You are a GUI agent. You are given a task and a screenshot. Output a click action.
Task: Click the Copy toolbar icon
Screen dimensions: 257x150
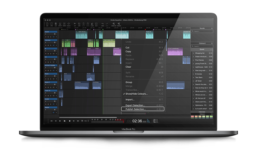79,24
